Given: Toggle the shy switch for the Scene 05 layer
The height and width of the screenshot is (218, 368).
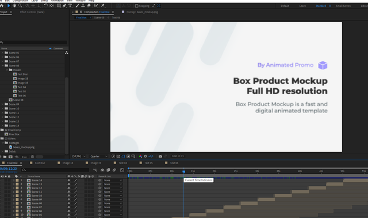Looking at the screenshot, I should [x=69, y=215].
